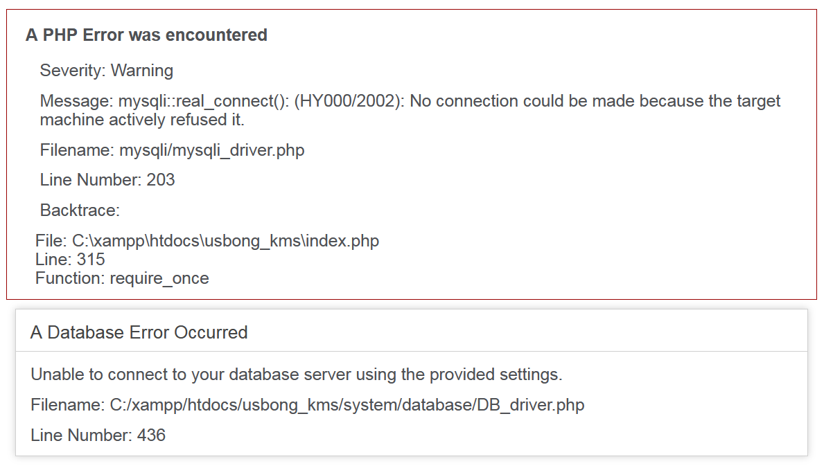
Task: Click the 'A Database Error Occurred' heading
Action: coord(139,332)
